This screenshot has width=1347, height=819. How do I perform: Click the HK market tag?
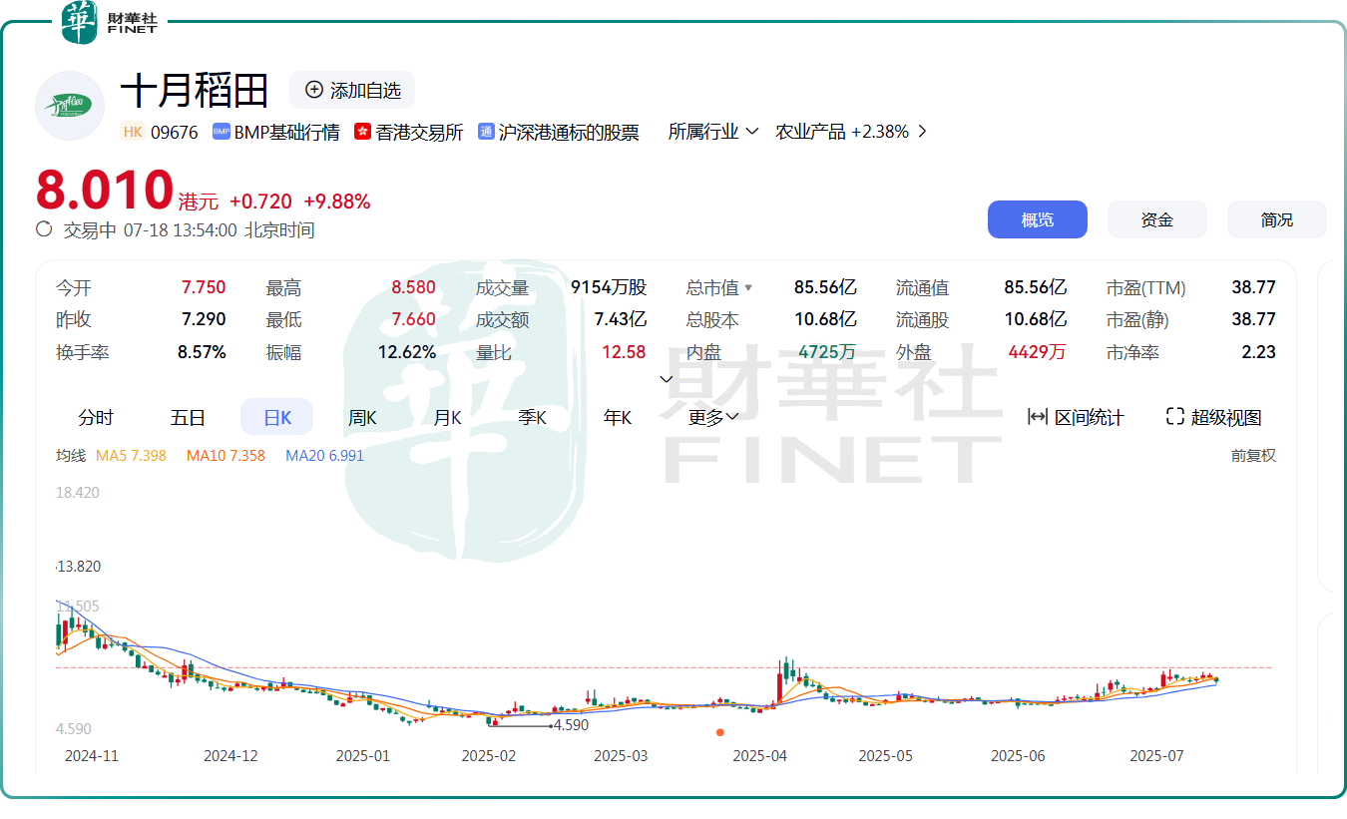coord(133,132)
